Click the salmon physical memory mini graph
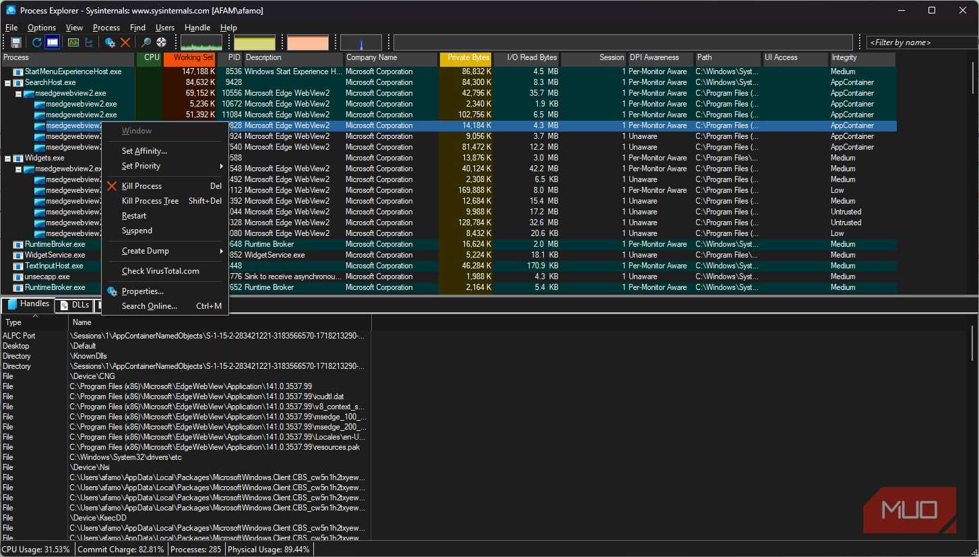 click(308, 42)
